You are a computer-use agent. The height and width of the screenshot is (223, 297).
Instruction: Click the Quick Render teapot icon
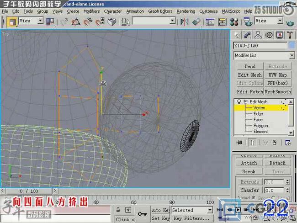pyautogui.click(x=290, y=23)
